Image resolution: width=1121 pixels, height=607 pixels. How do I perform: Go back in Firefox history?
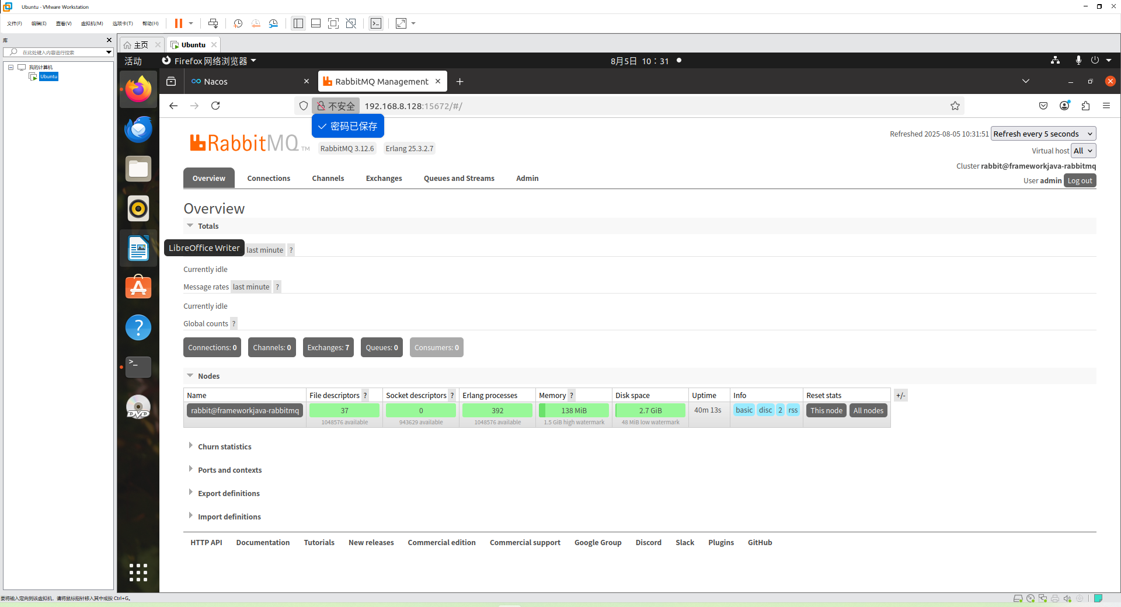point(173,106)
